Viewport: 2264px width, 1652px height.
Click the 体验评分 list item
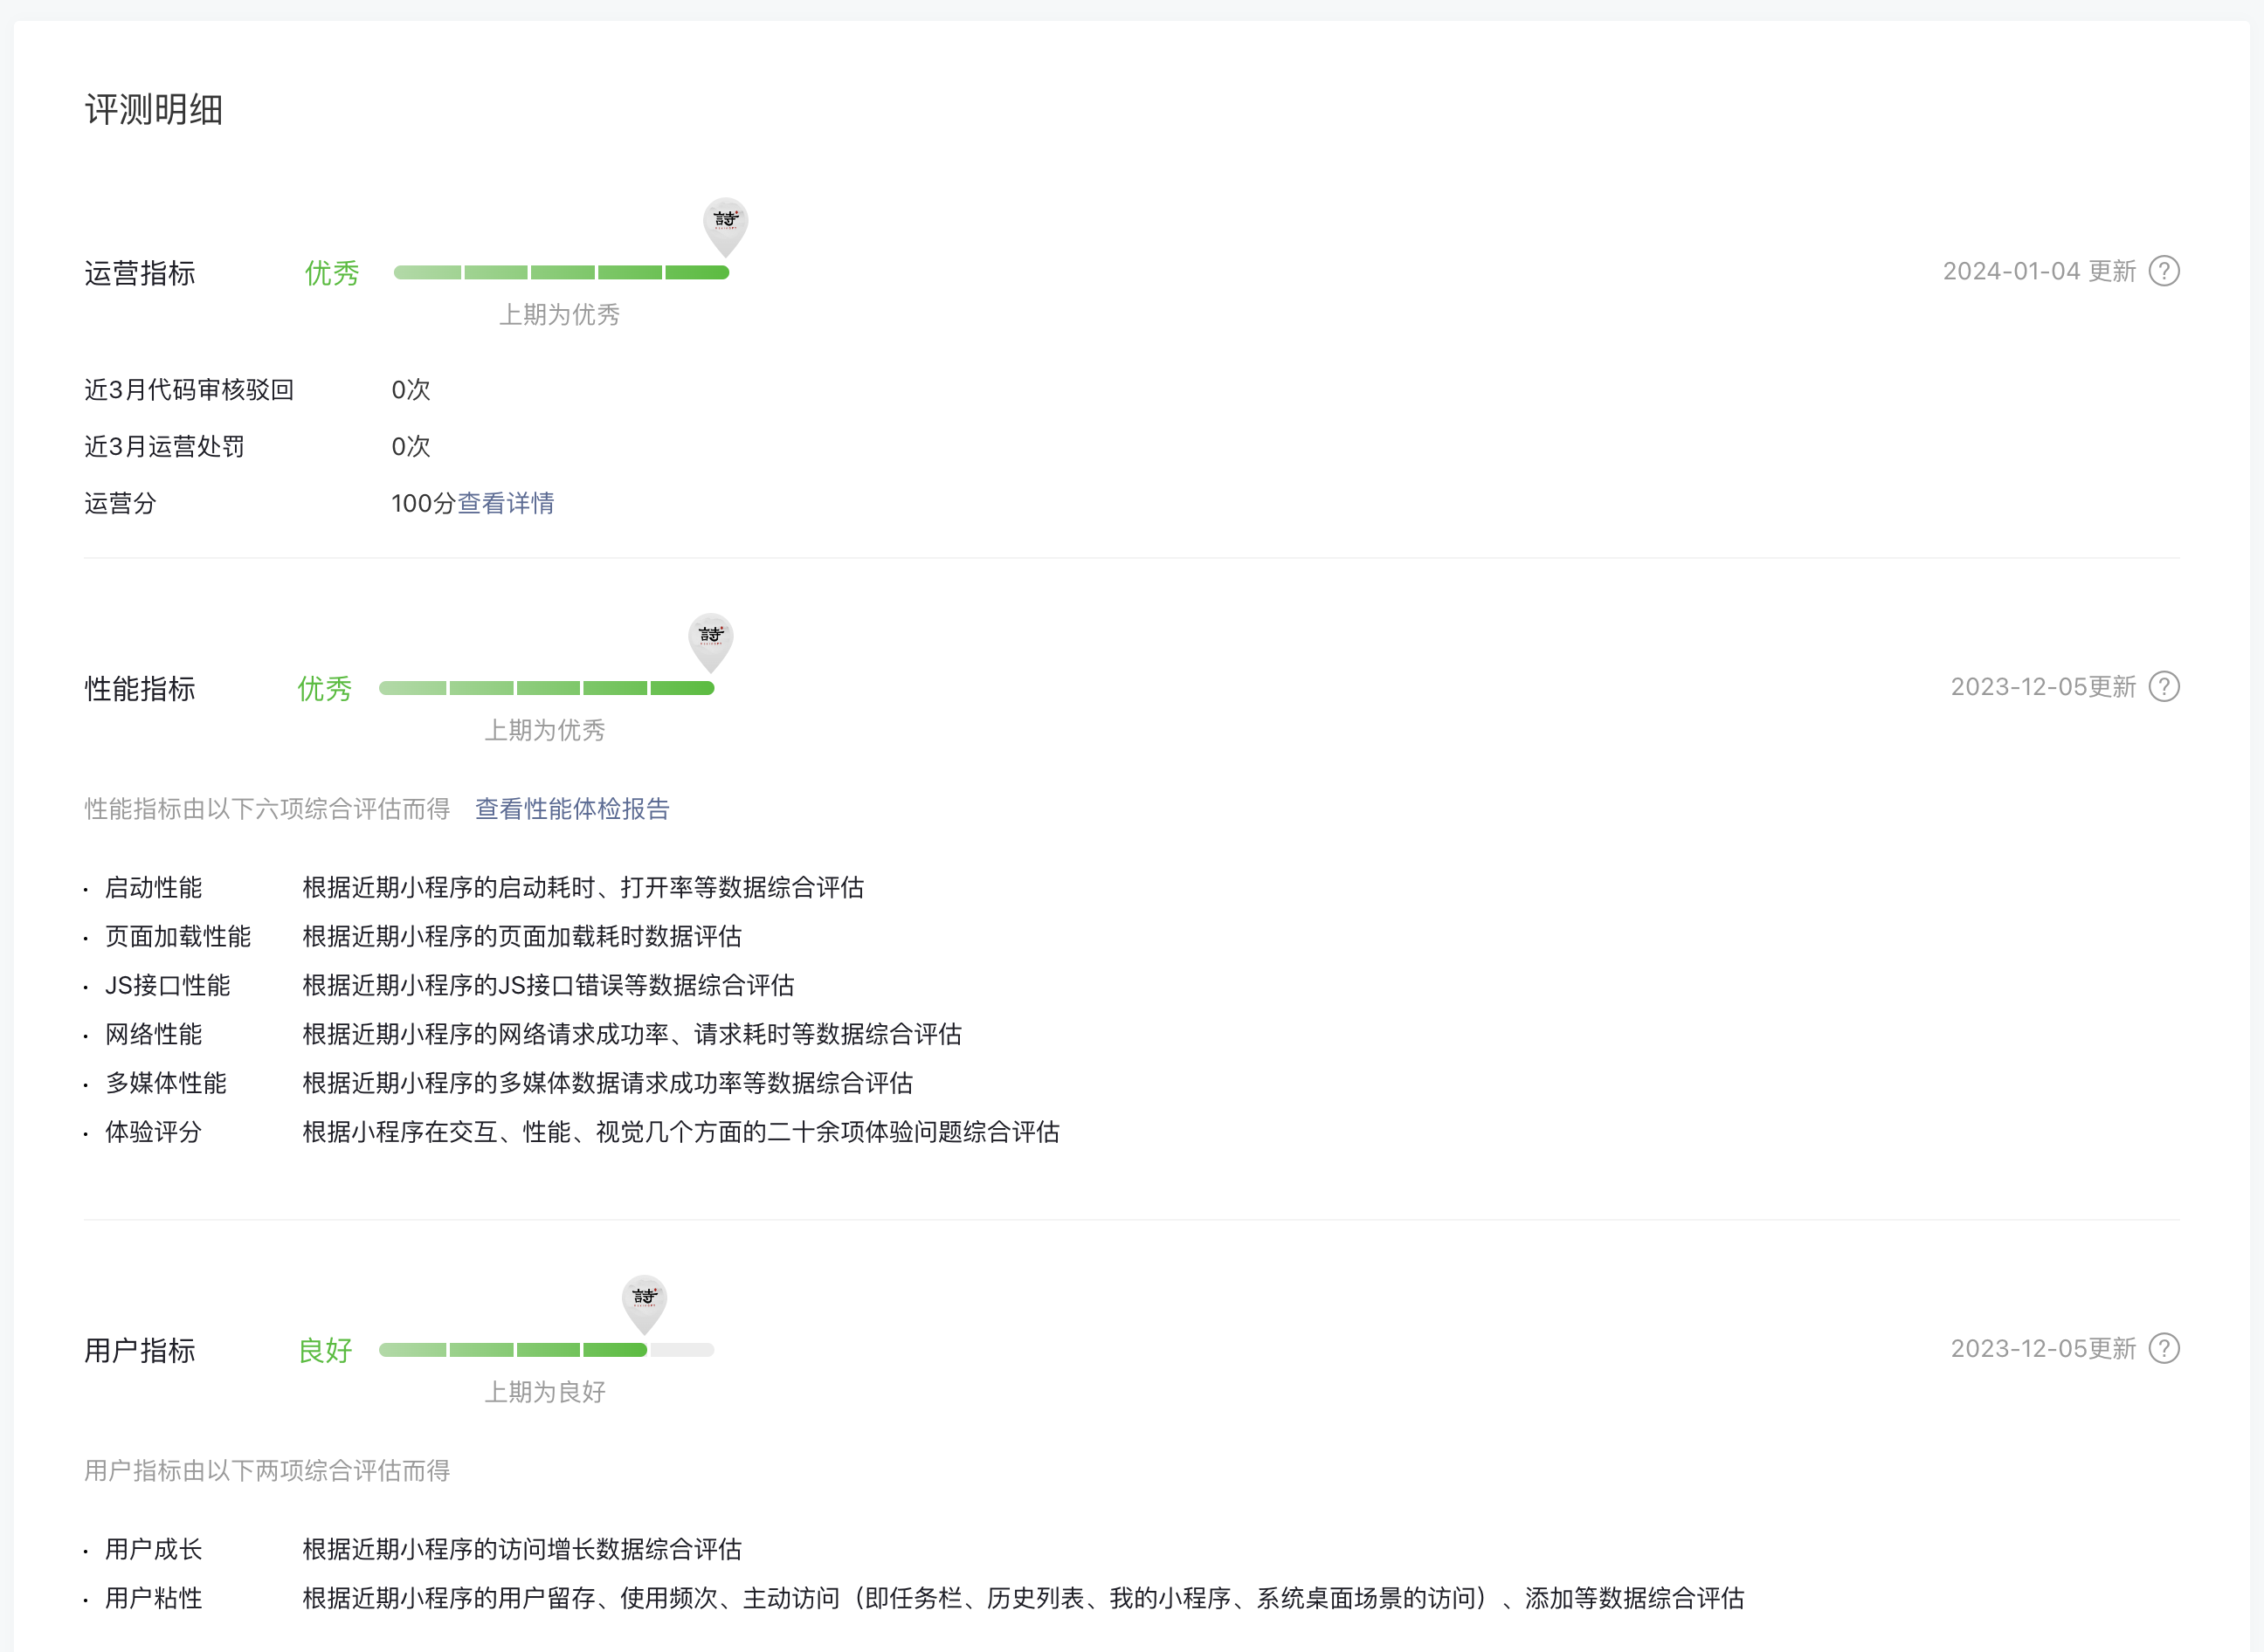tap(153, 1132)
